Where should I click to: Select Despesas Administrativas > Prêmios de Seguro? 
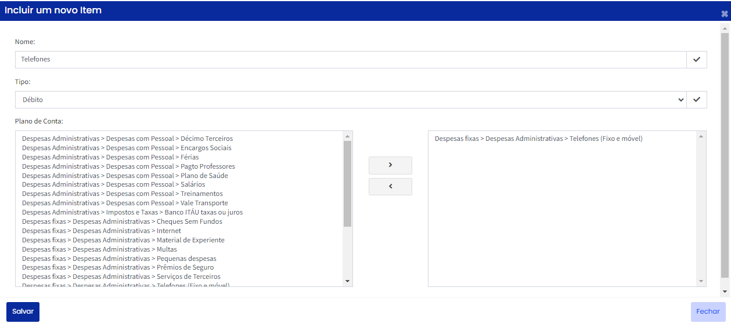[118, 267]
